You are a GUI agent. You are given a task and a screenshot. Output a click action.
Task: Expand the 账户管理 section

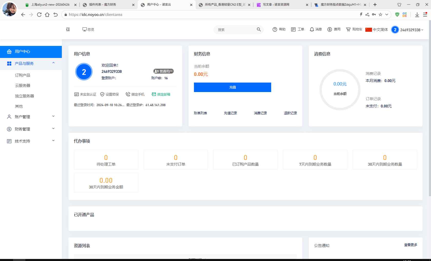coord(23,117)
